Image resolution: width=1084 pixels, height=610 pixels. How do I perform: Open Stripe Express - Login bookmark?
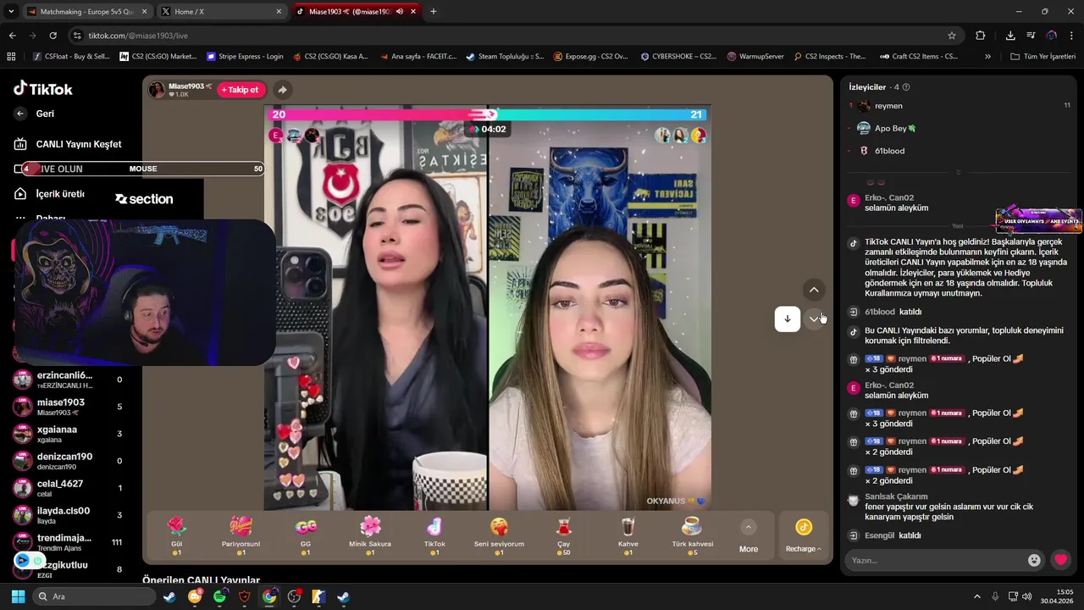[x=245, y=57]
